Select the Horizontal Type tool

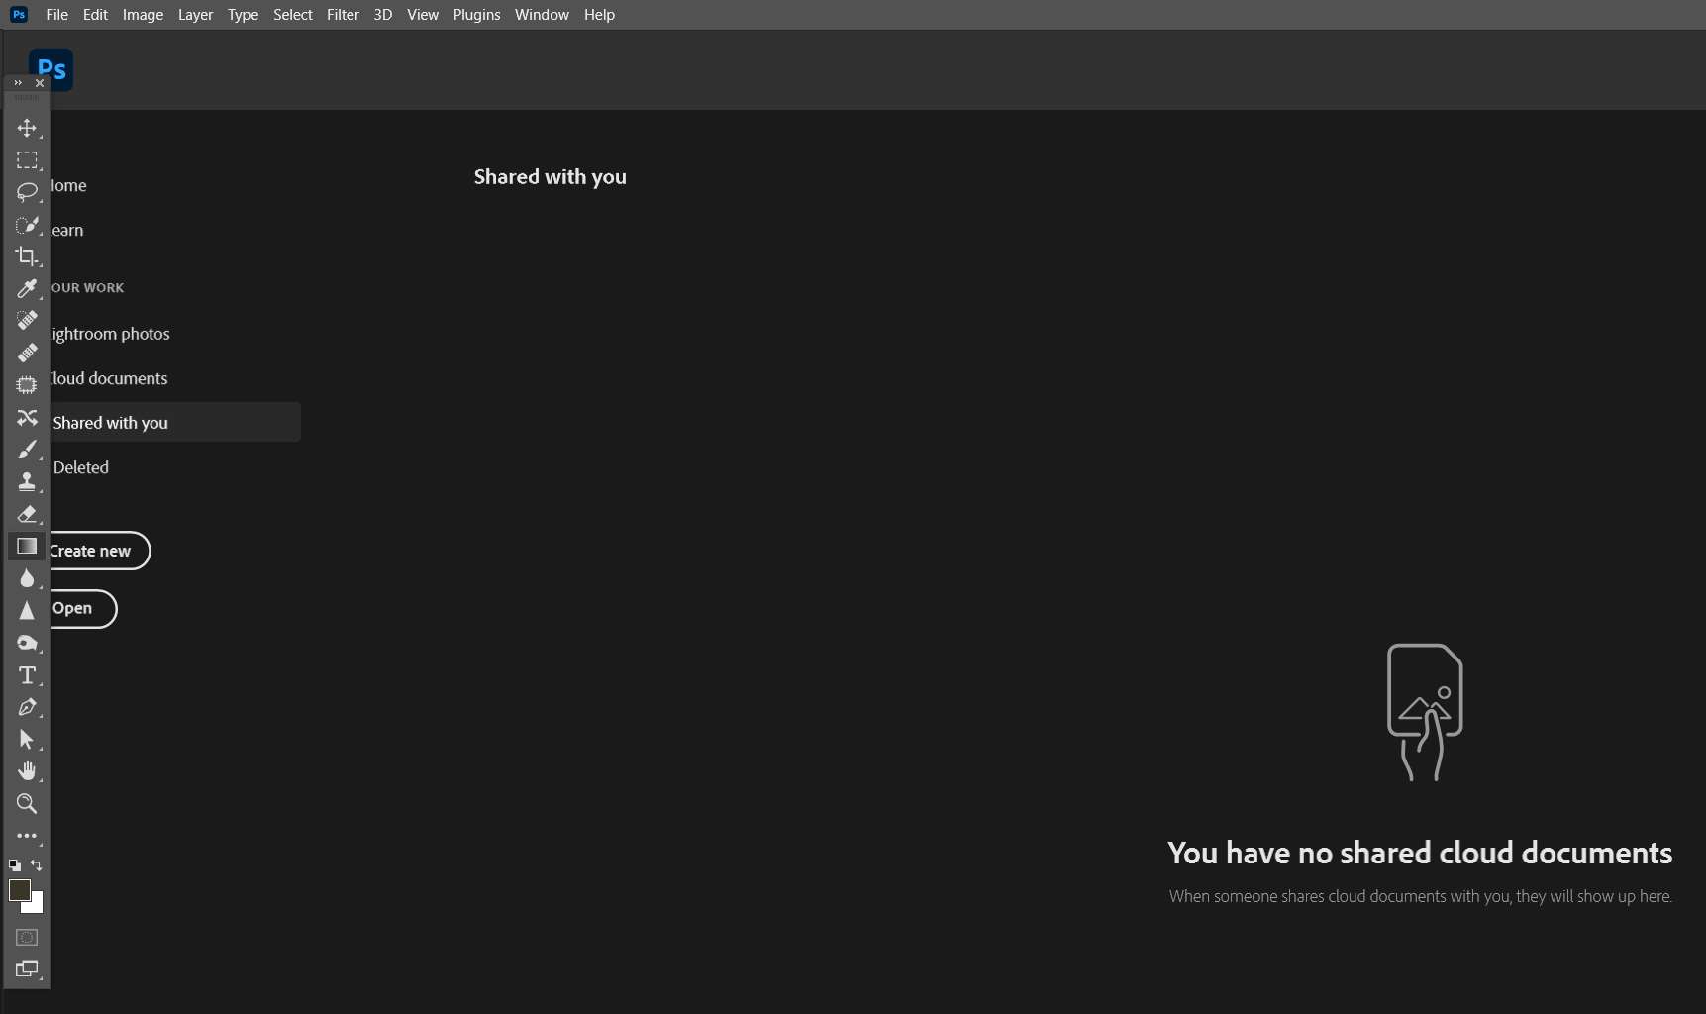pos(27,675)
